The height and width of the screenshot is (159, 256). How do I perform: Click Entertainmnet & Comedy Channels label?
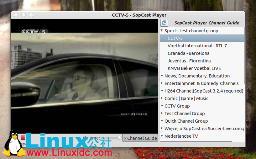point(201,83)
